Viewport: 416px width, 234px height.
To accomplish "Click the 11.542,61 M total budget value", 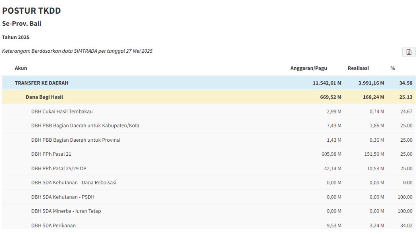I will pos(327,83).
